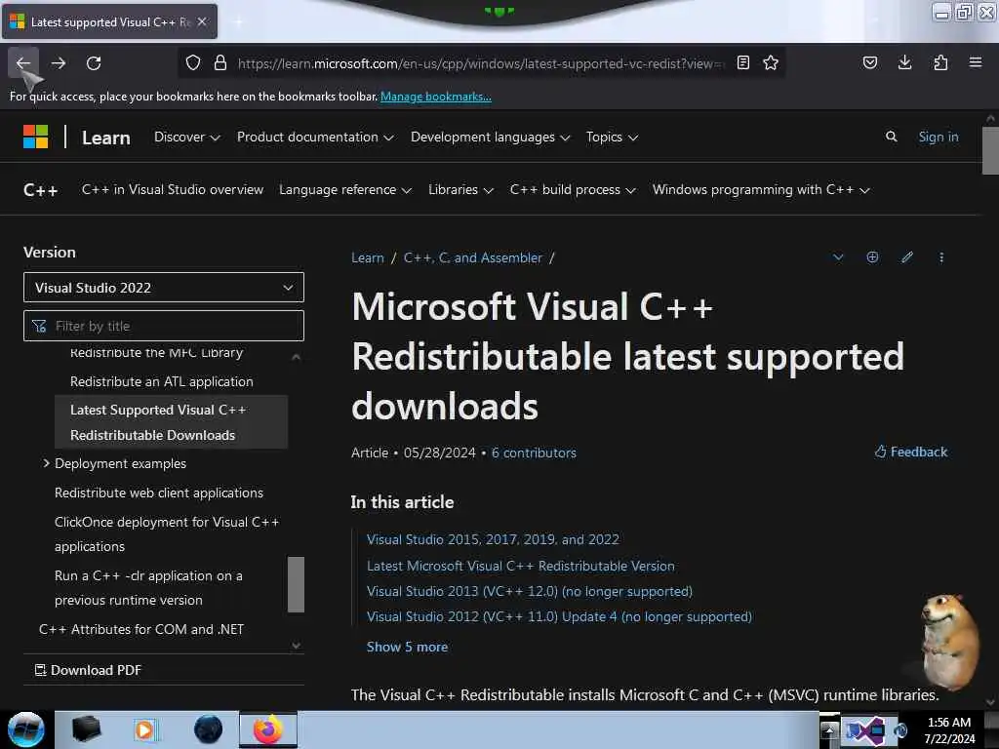This screenshot has height=749, width=999.
Task: Click the sidebar table-of-contents scrollbar thumb
Action: pos(296,584)
